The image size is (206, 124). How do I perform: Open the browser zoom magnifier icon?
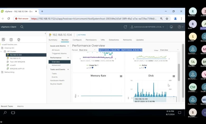[161, 19]
